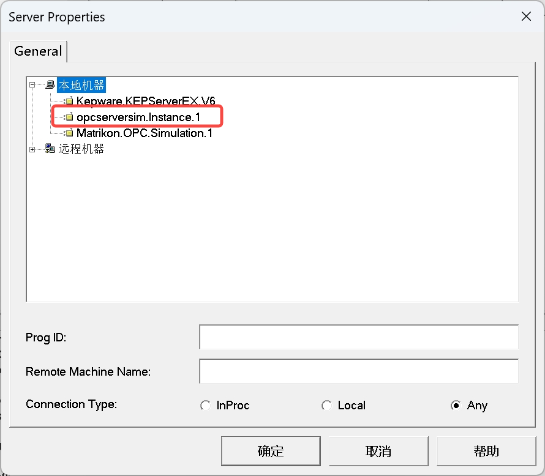This screenshot has height=476, width=545.
Task: Cancel with the 取消 button
Action: (378, 452)
